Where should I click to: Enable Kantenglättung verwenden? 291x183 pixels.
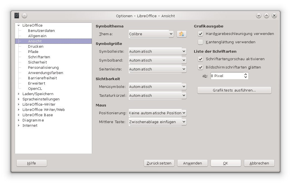tap(201, 42)
